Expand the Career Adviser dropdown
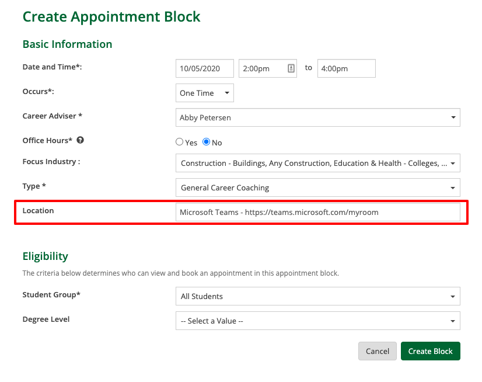The height and width of the screenshot is (382, 482). click(x=317, y=117)
